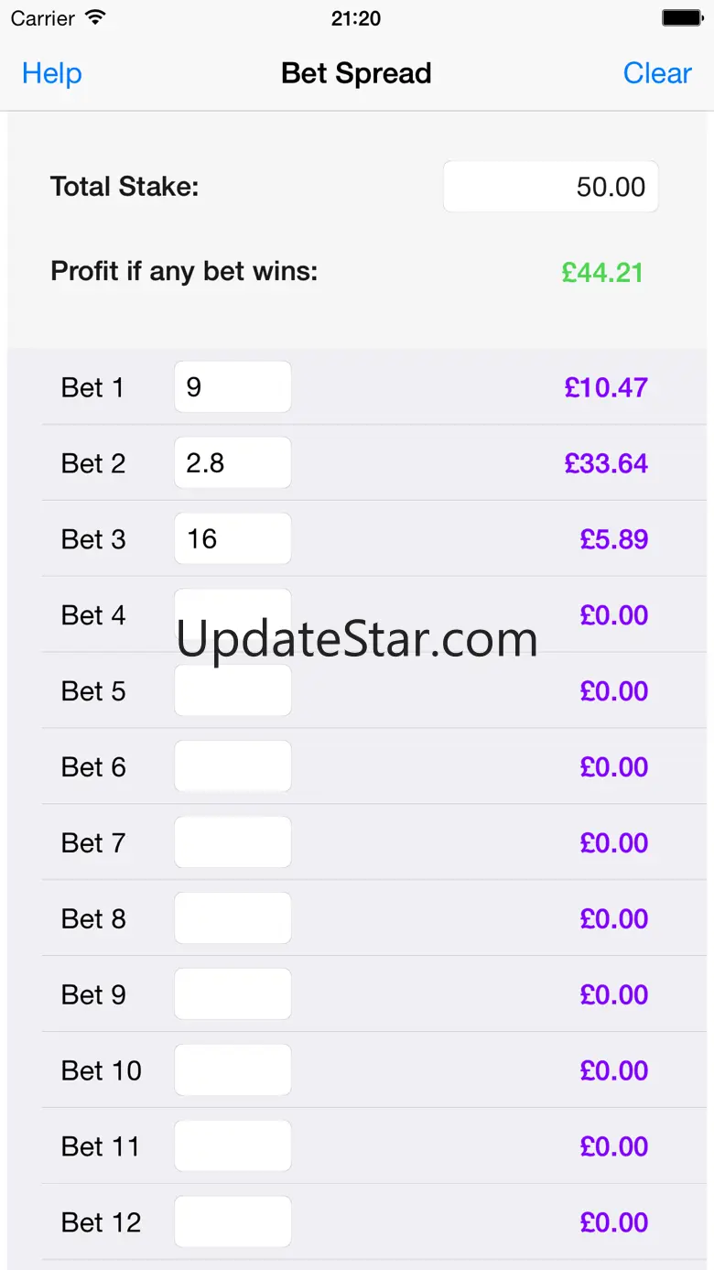Tap the empty Bet 10 odds field
This screenshot has height=1270, width=714.
[x=233, y=1071]
